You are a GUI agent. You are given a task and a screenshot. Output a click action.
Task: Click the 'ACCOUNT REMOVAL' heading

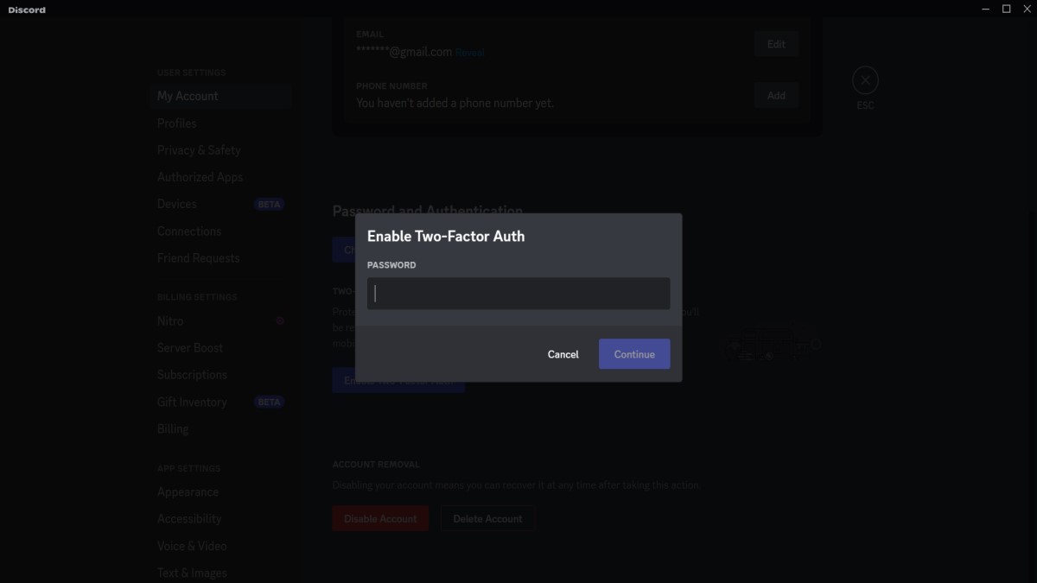click(376, 465)
